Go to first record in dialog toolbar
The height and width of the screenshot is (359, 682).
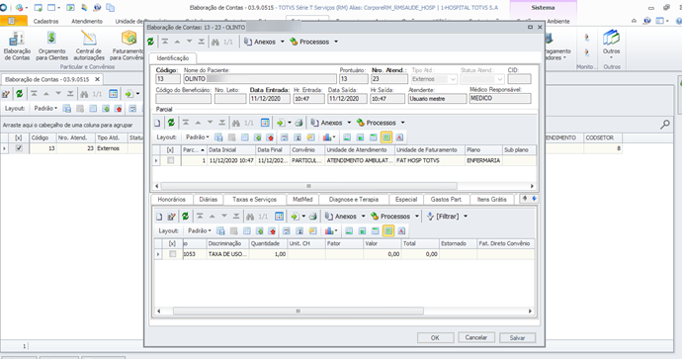coord(165,42)
